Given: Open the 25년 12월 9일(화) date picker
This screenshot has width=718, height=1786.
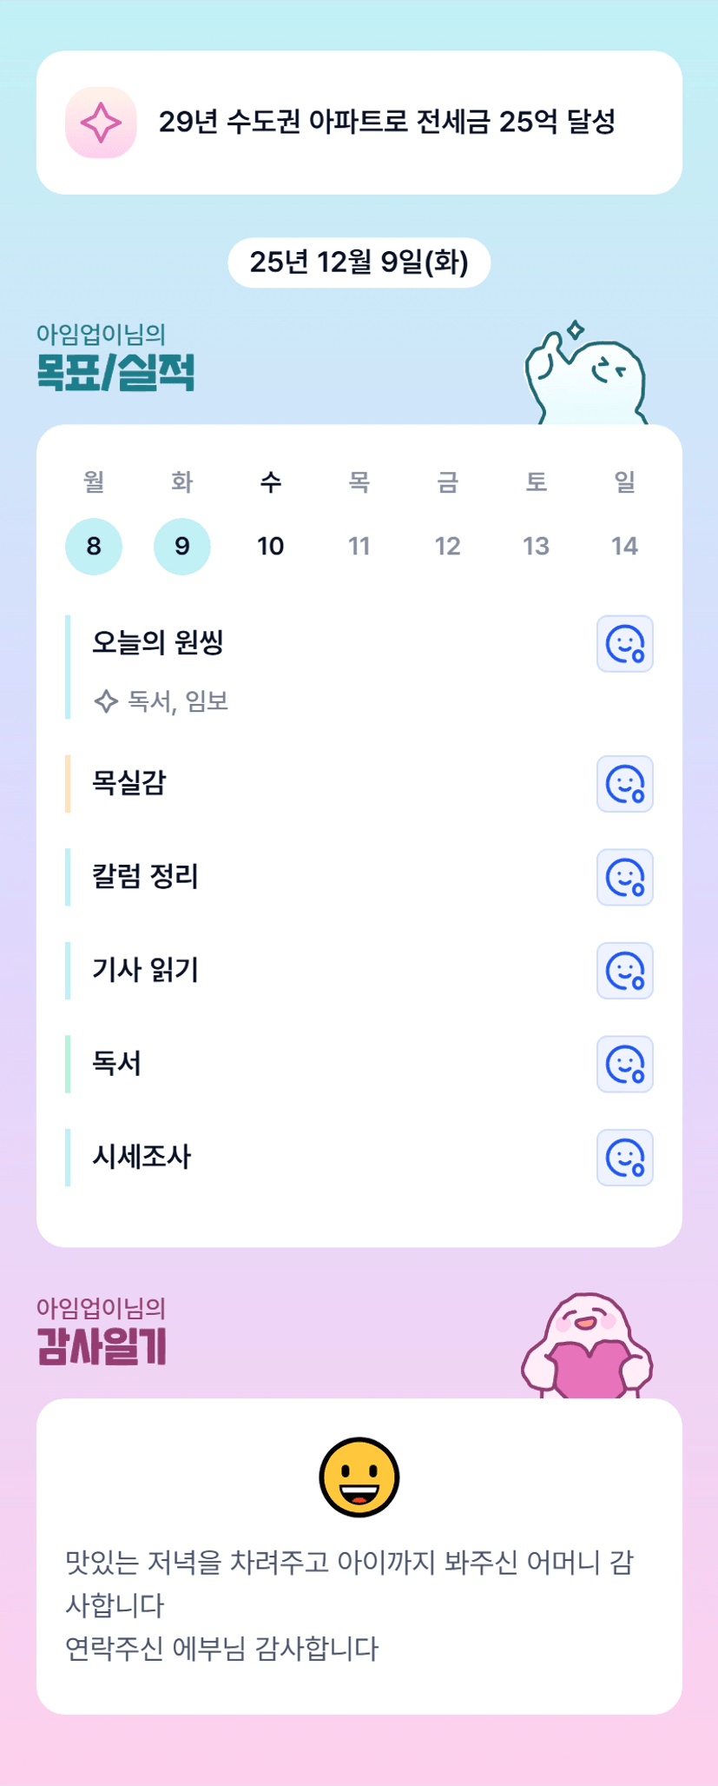Looking at the screenshot, I should pos(359,262).
